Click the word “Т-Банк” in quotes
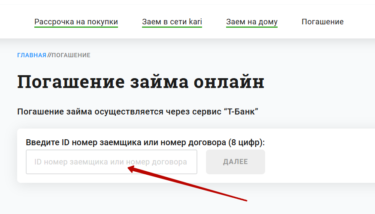This screenshot has height=214, width=375. pos(241,111)
